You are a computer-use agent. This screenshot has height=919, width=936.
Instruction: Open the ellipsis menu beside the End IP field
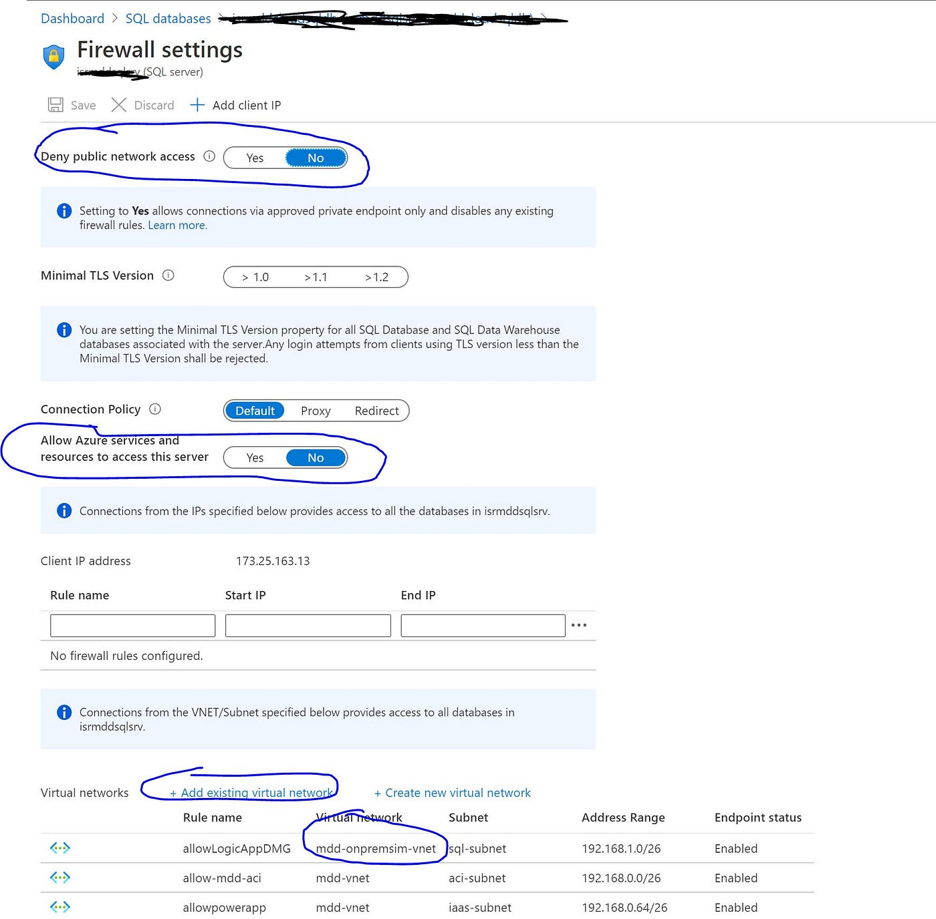point(579,625)
